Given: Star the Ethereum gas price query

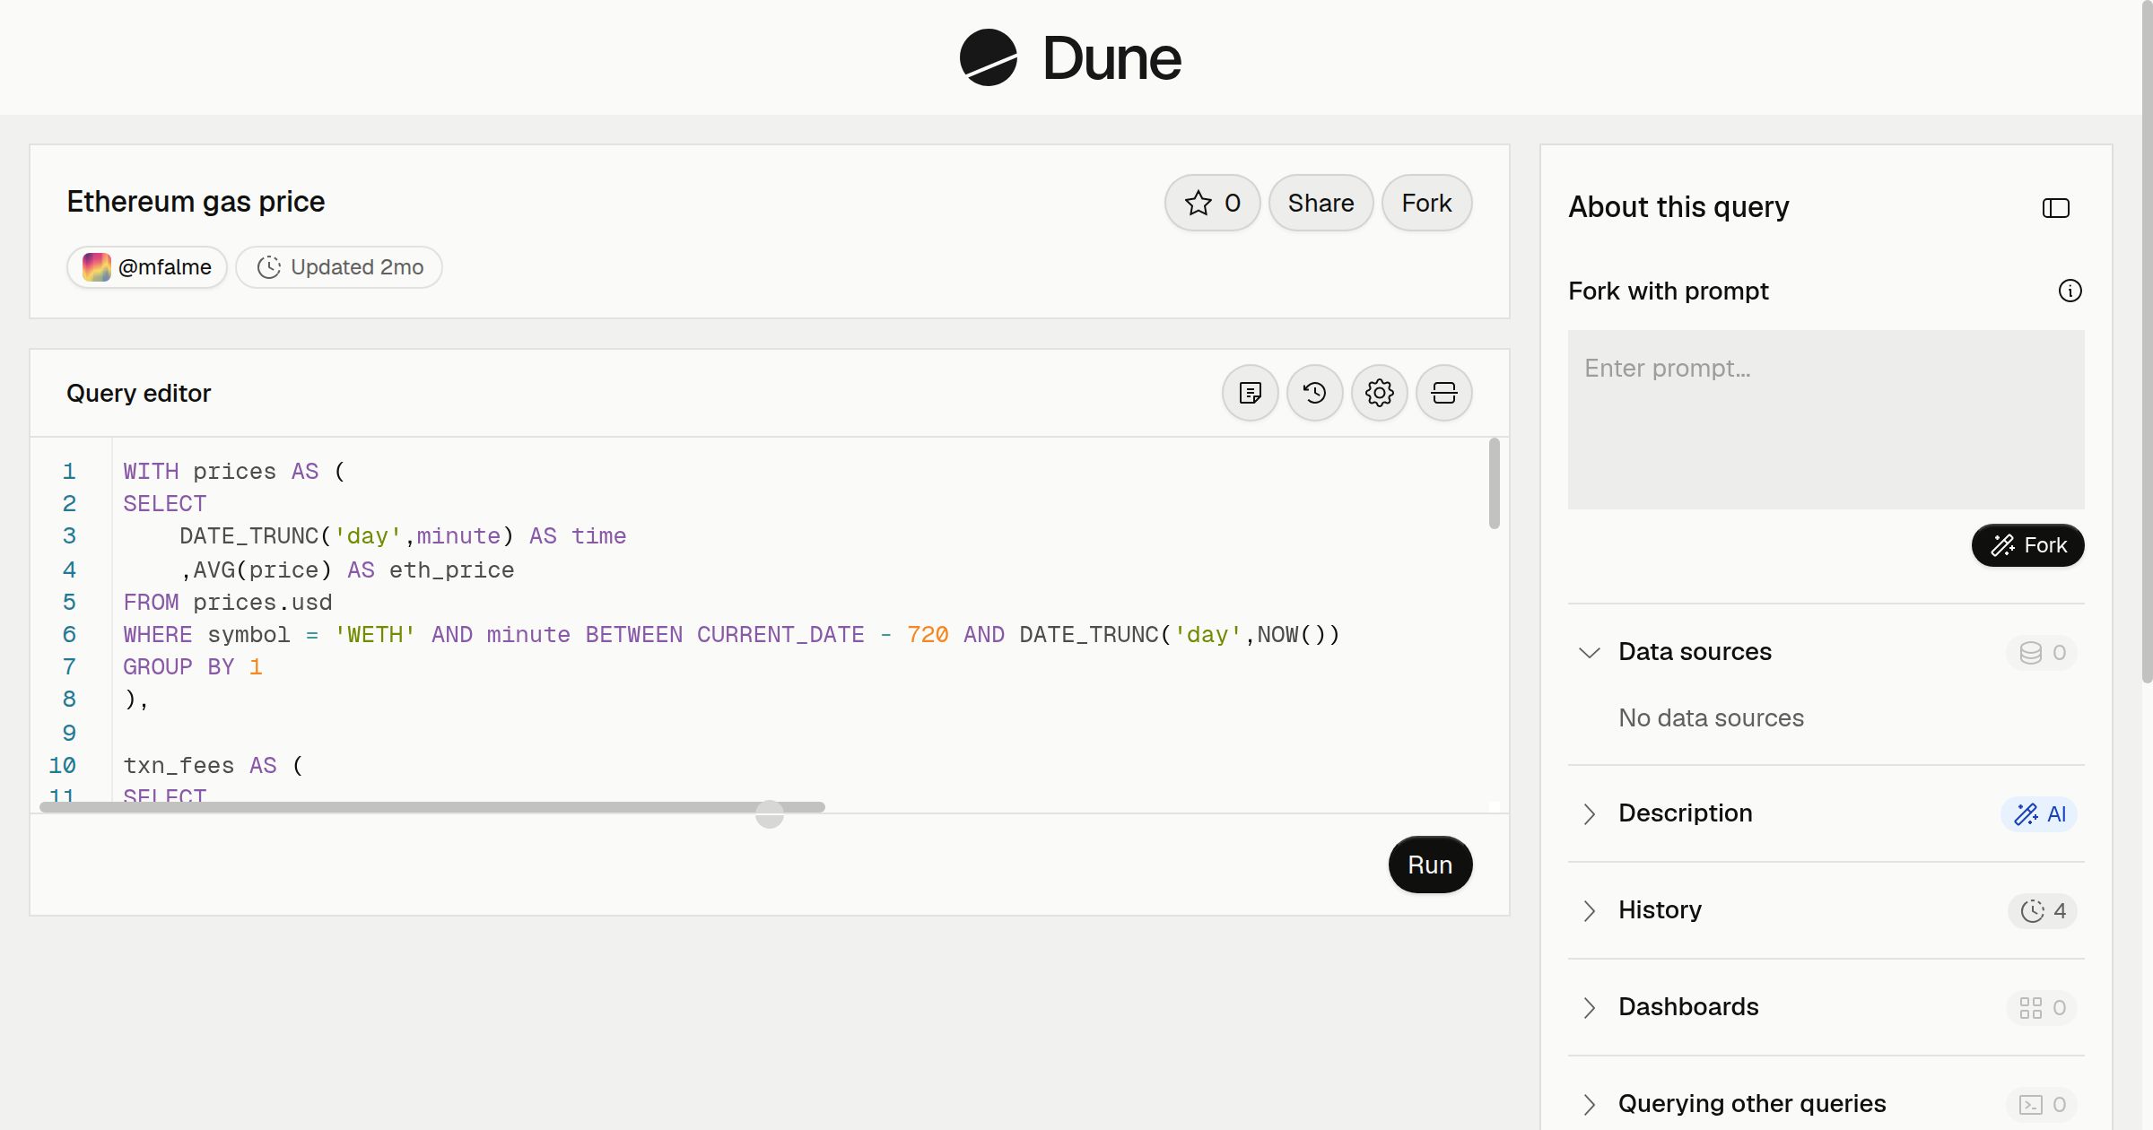Looking at the screenshot, I should pyautogui.click(x=1212, y=203).
